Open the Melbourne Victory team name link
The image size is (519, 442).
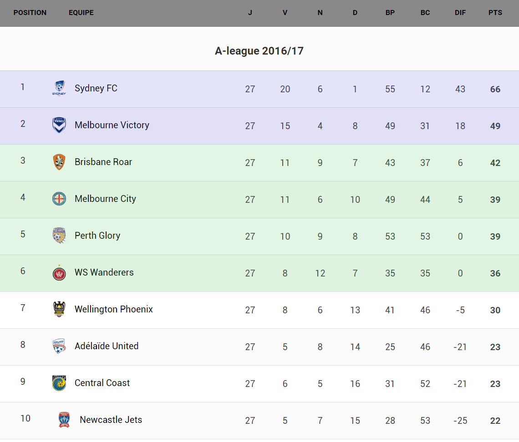click(x=112, y=125)
